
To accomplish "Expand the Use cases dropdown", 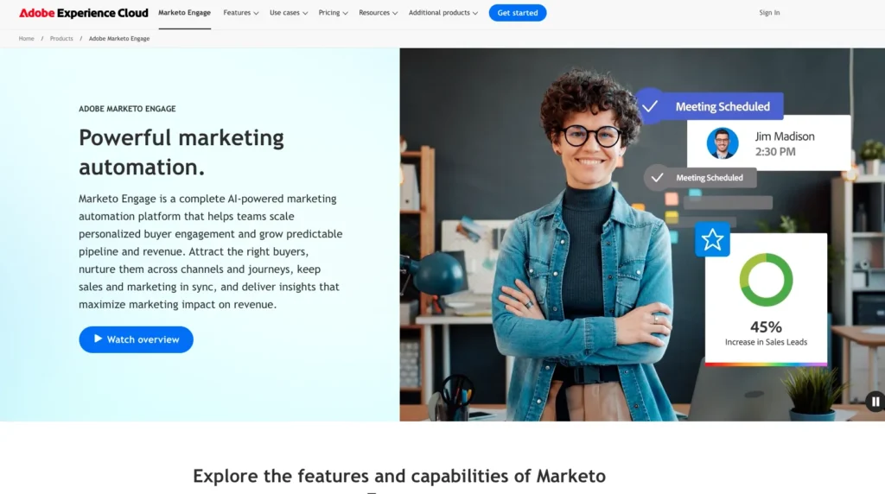I will pyautogui.click(x=289, y=12).
